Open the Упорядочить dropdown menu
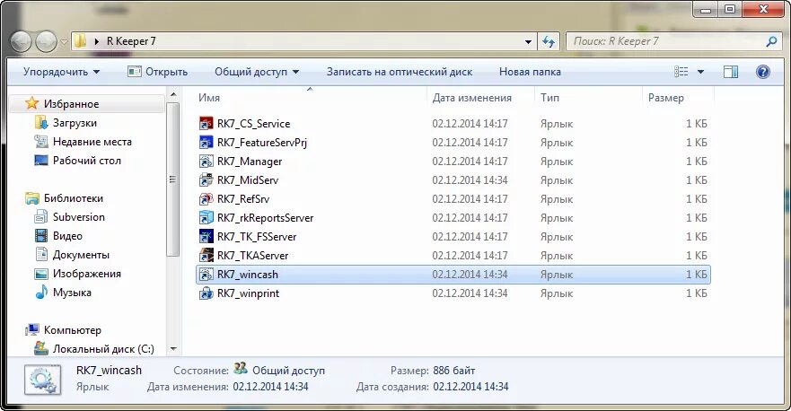Screen dimensions: 791x411 pyautogui.click(x=61, y=72)
